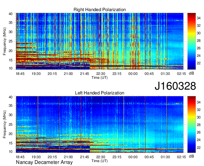Click the 26 dB value on Left Handed color bar
This screenshot has height=166, width=204.
199,132
